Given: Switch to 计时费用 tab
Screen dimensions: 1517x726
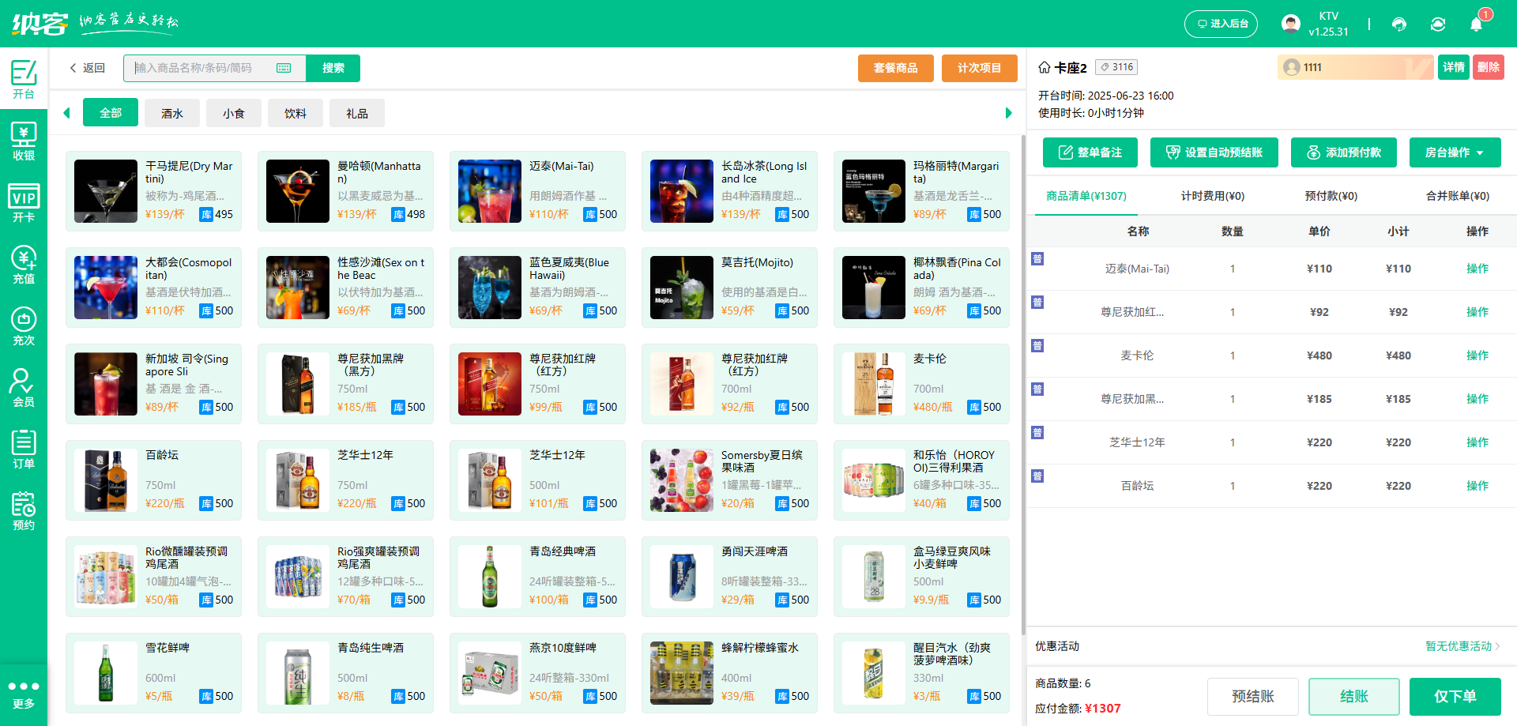Looking at the screenshot, I should (1212, 196).
